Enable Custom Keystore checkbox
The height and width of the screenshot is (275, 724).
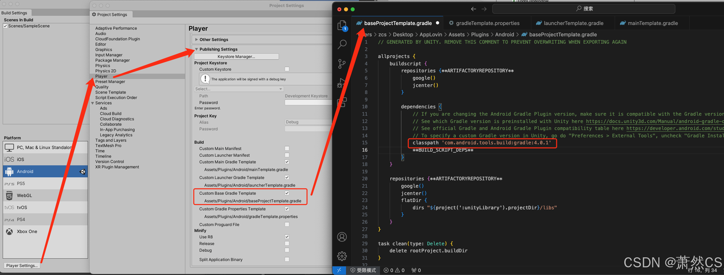pos(287,69)
